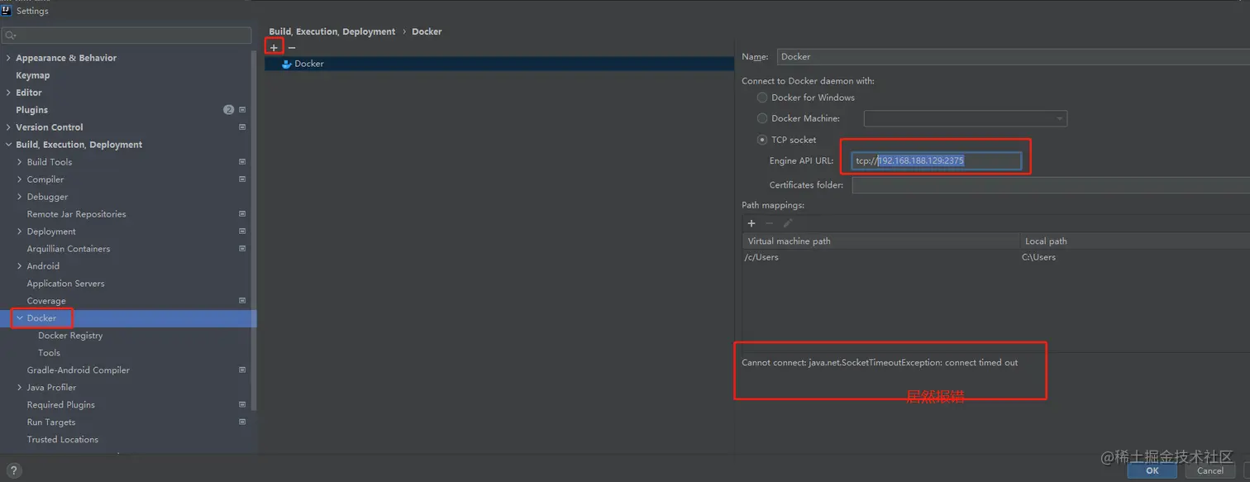Expand the Editor settings section
The width and height of the screenshot is (1250, 482).
pos(8,93)
